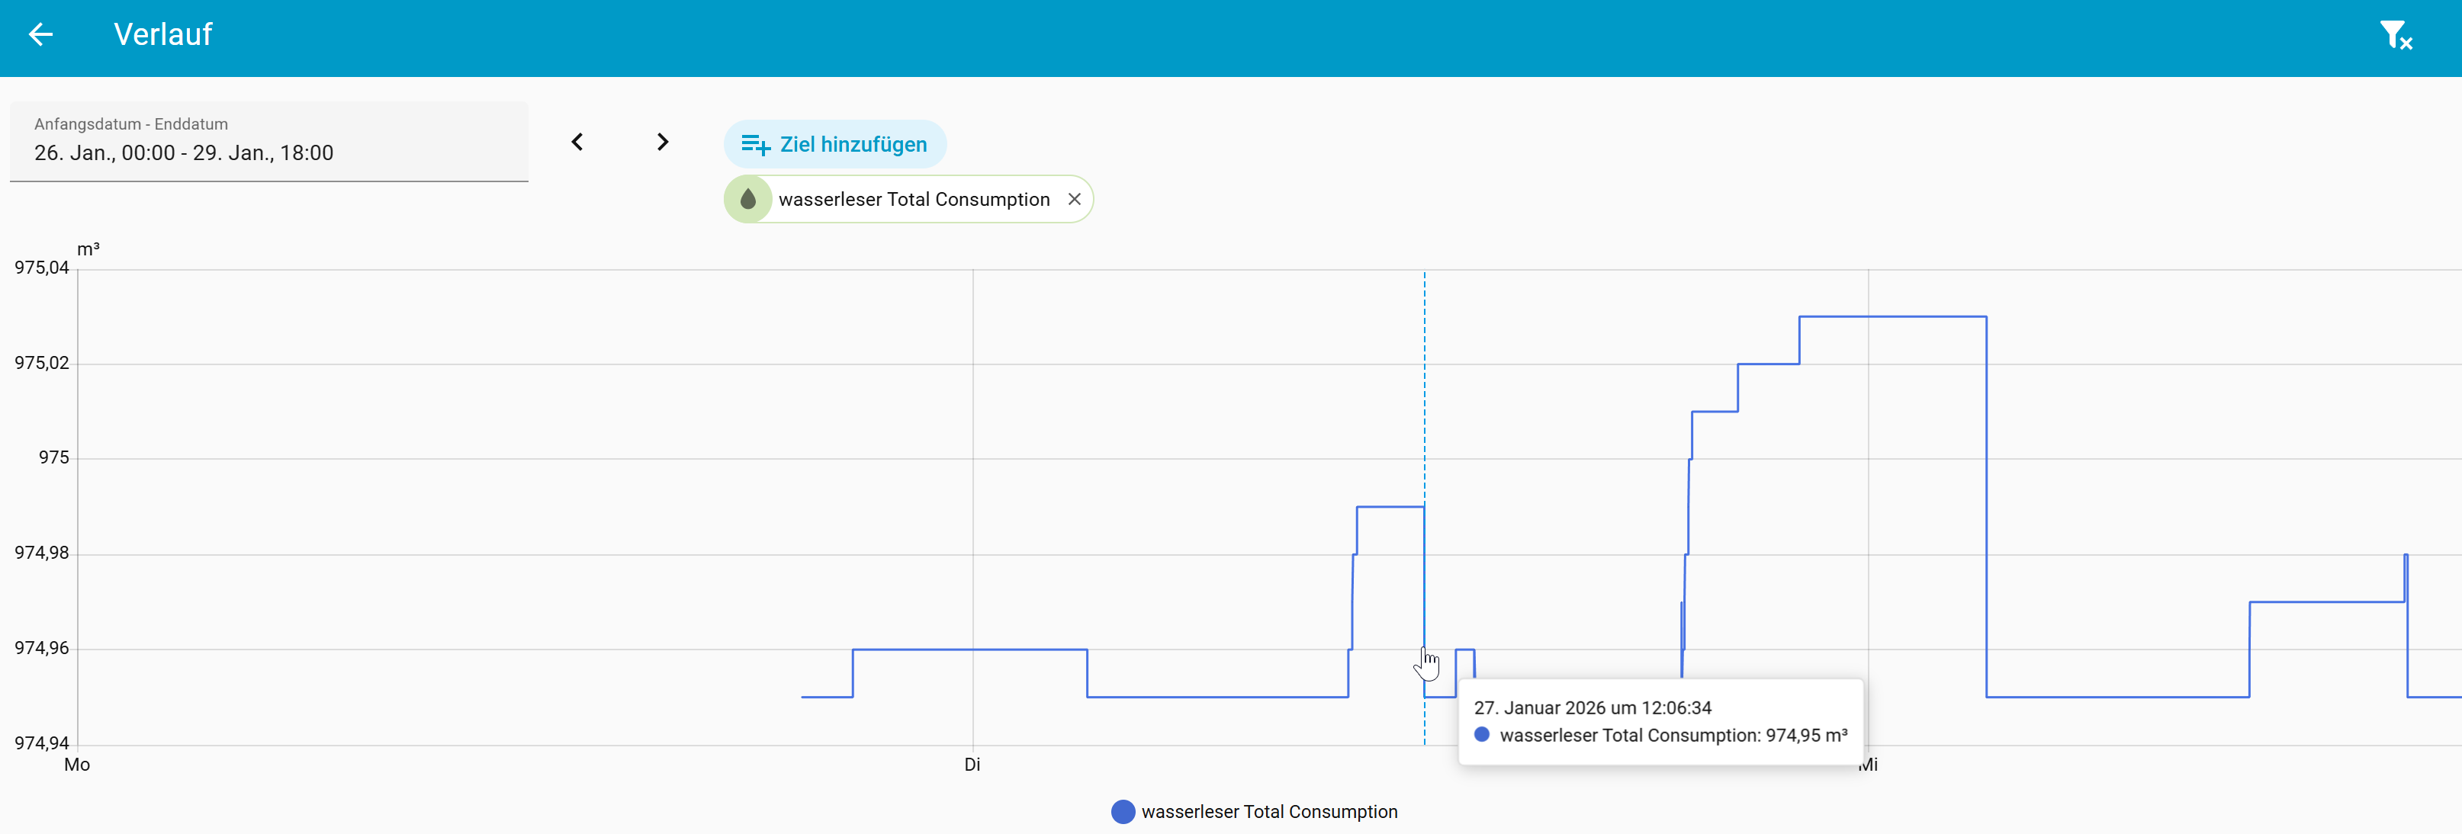Click the back arrow in header
Screen dimensions: 2462x834
point(40,34)
